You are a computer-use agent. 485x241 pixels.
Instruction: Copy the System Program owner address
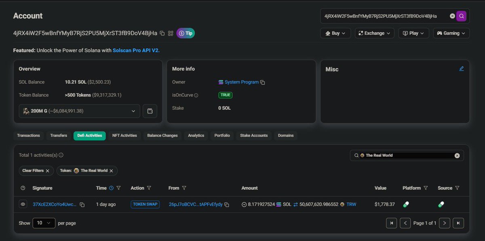click(x=263, y=82)
